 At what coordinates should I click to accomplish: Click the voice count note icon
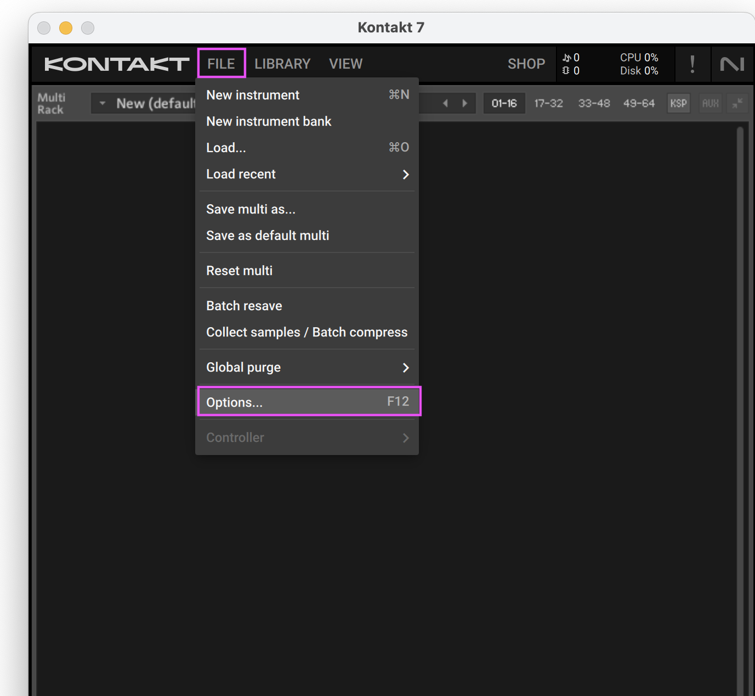click(567, 57)
